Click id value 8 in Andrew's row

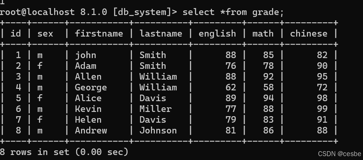(18, 130)
